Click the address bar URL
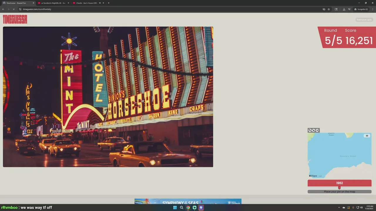The image size is (376, 211). (x=37, y=9)
